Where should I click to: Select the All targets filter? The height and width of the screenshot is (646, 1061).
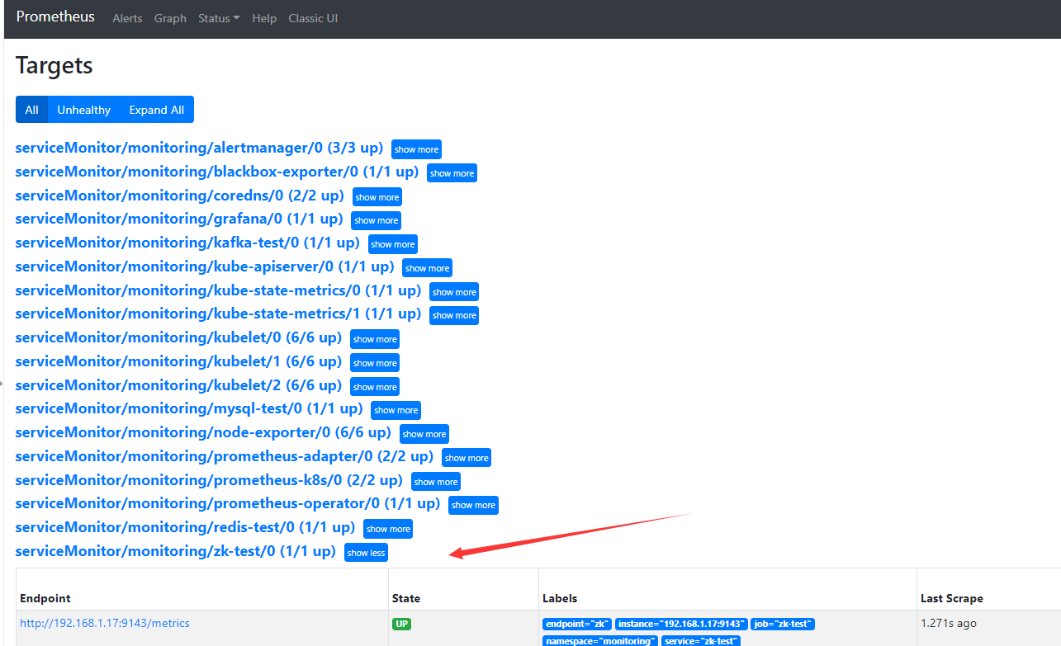(x=31, y=110)
